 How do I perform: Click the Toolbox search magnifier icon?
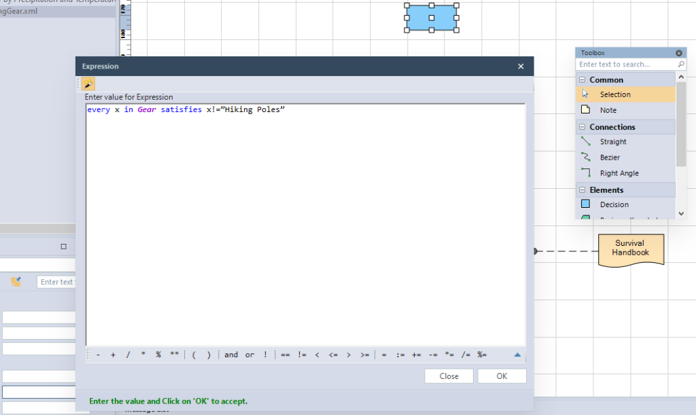click(681, 65)
